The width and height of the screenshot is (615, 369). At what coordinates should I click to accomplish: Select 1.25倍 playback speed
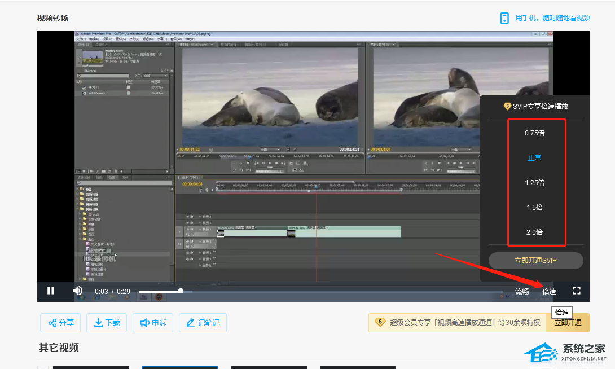point(534,183)
